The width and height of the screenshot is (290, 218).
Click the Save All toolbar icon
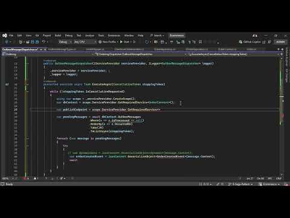pos(37,42)
